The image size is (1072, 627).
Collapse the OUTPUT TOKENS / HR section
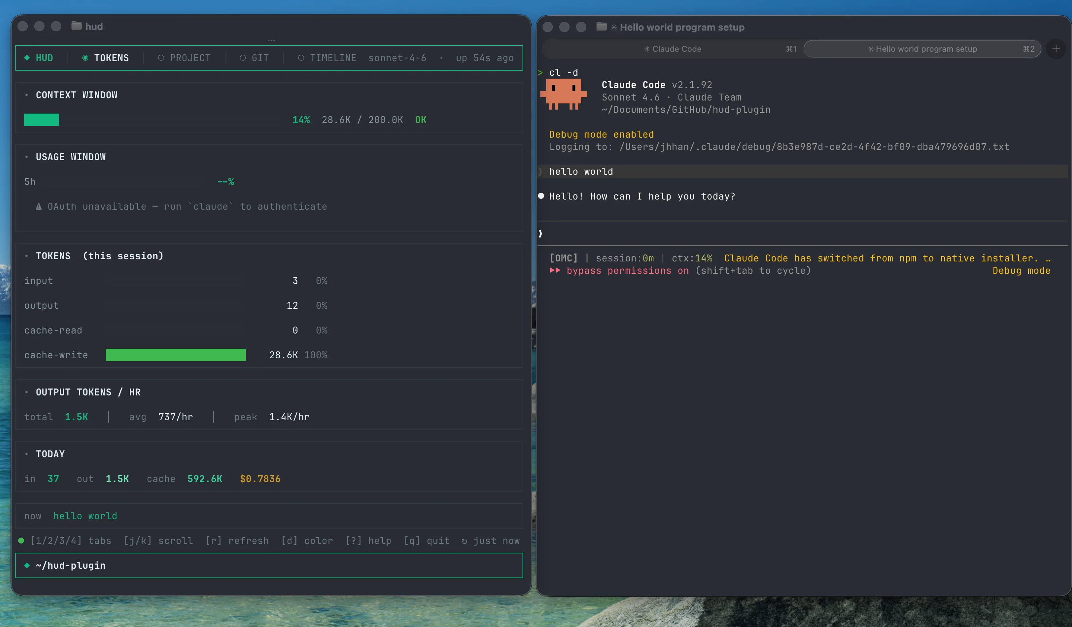(27, 392)
